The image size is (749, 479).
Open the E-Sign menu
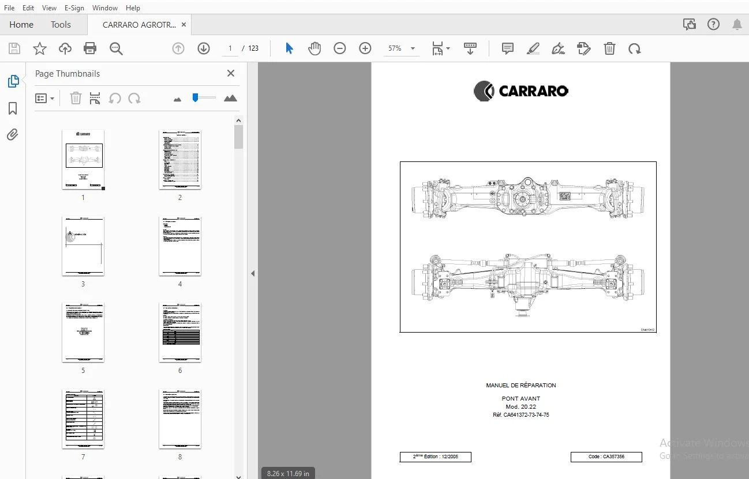coord(74,7)
